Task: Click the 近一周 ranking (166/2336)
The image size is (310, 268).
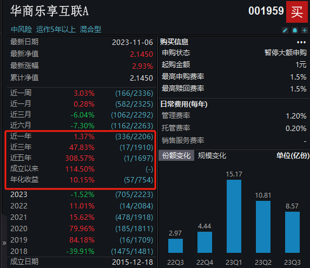Action: (x=134, y=93)
